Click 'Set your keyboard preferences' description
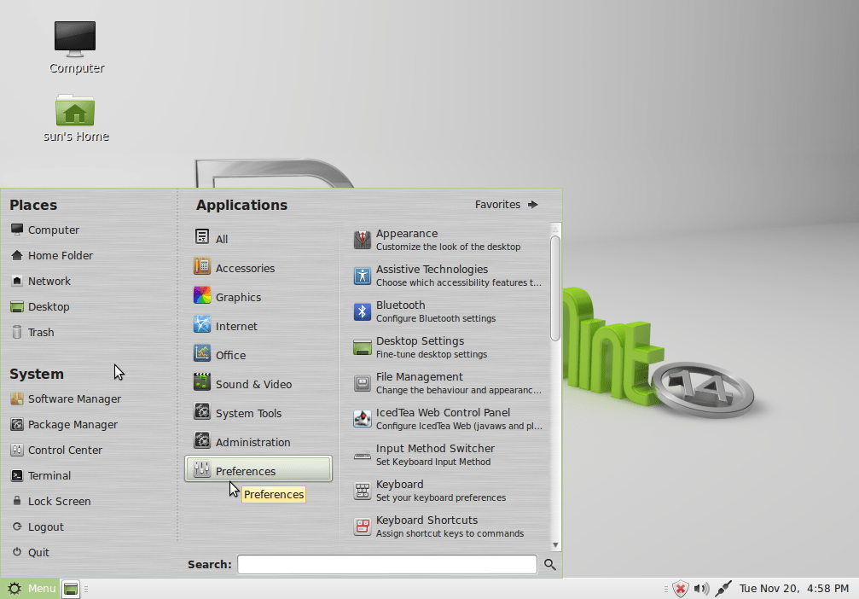The image size is (859, 599). (x=440, y=497)
